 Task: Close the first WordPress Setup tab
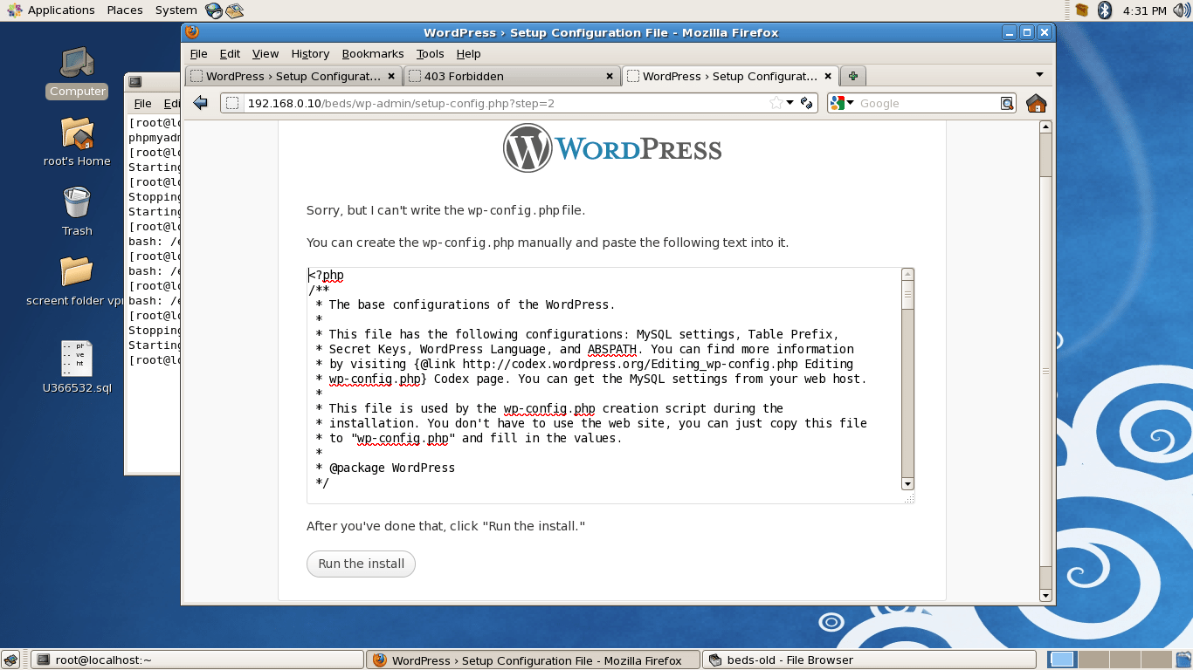click(391, 76)
